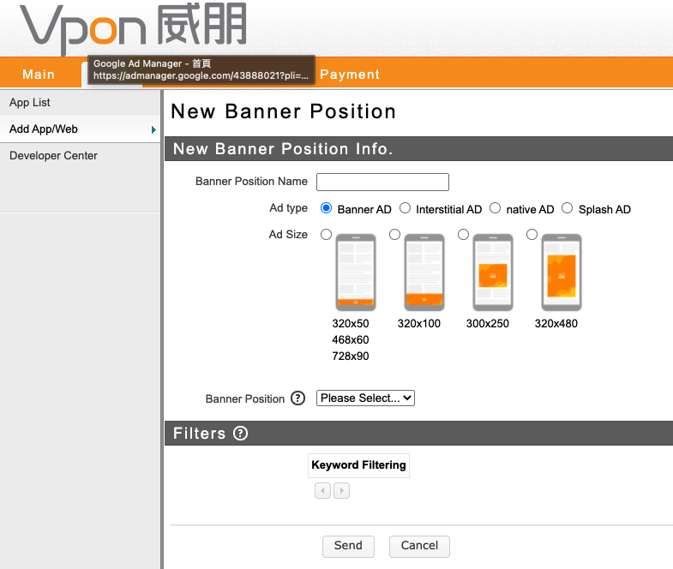Select the Keyword Filtering tab
Viewport: 673px width, 569px height.
[x=359, y=465]
